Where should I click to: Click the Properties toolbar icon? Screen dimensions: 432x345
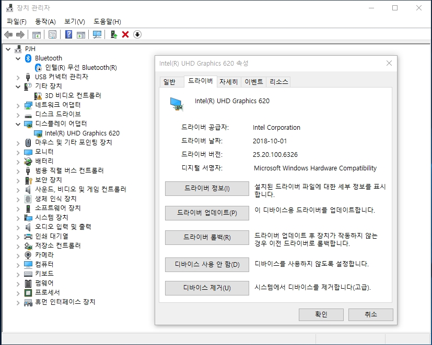(x=52, y=34)
